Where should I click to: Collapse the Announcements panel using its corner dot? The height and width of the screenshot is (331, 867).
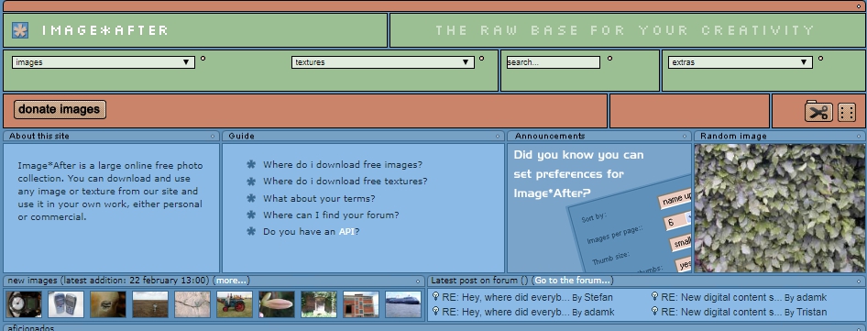pos(686,137)
